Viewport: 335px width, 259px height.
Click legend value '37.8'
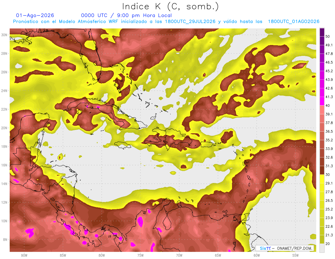(x=329, y=123)
